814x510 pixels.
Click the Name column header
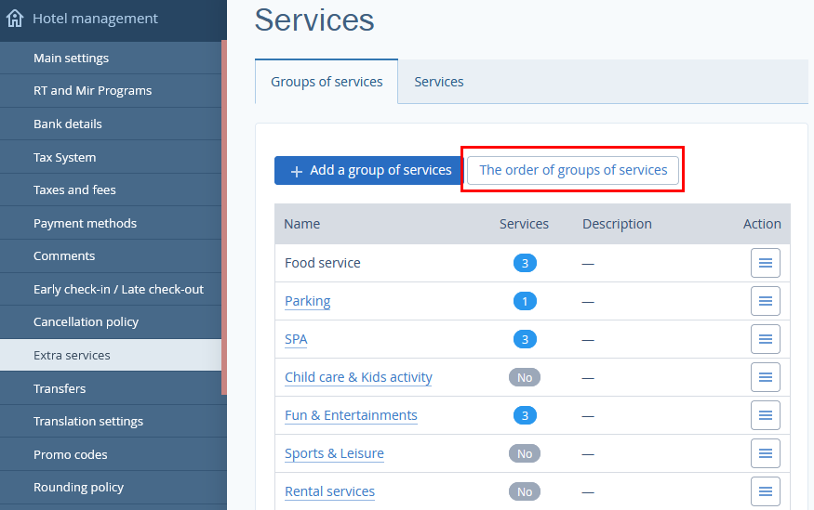coord(301,224)
